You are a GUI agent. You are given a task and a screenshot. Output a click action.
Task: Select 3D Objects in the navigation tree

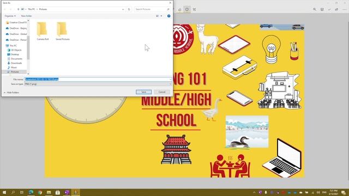(15, 50)
